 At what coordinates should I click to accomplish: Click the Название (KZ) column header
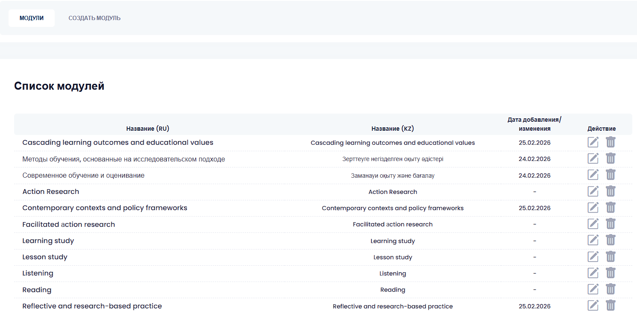tap(392, 129)
